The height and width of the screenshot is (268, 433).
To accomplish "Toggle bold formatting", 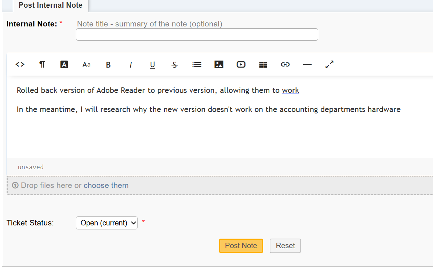I will point(108,64).
